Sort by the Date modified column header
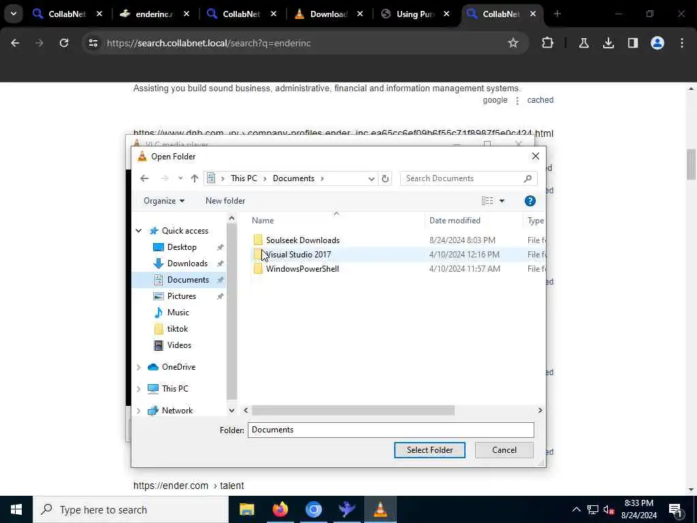This screenshot has width=697, height=523. 455,221
